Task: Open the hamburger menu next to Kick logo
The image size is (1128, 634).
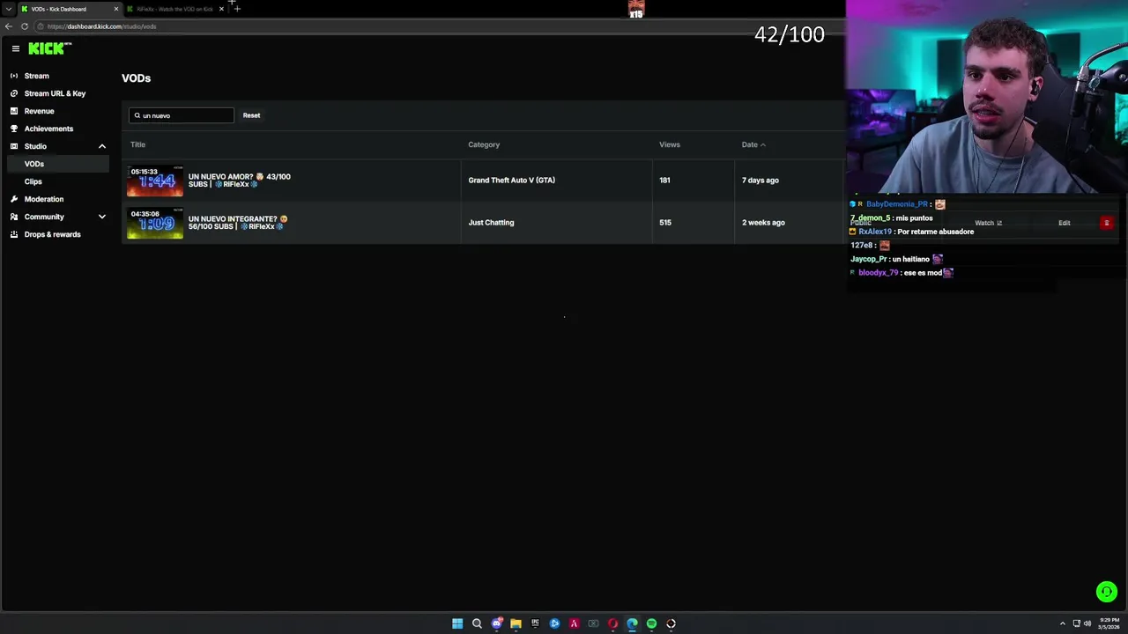Action: (x=15, y=48)
